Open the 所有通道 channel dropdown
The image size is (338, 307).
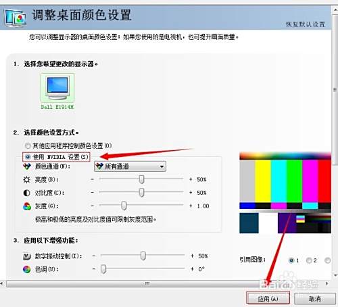(130, 166)
